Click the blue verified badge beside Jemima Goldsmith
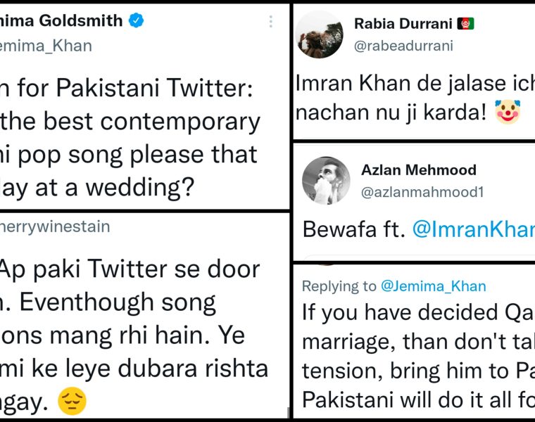The width and height of the screenshot is (535, 422). pos(136,20)
